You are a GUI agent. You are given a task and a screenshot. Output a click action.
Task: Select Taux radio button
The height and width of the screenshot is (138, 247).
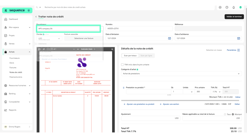coord(225,114)
